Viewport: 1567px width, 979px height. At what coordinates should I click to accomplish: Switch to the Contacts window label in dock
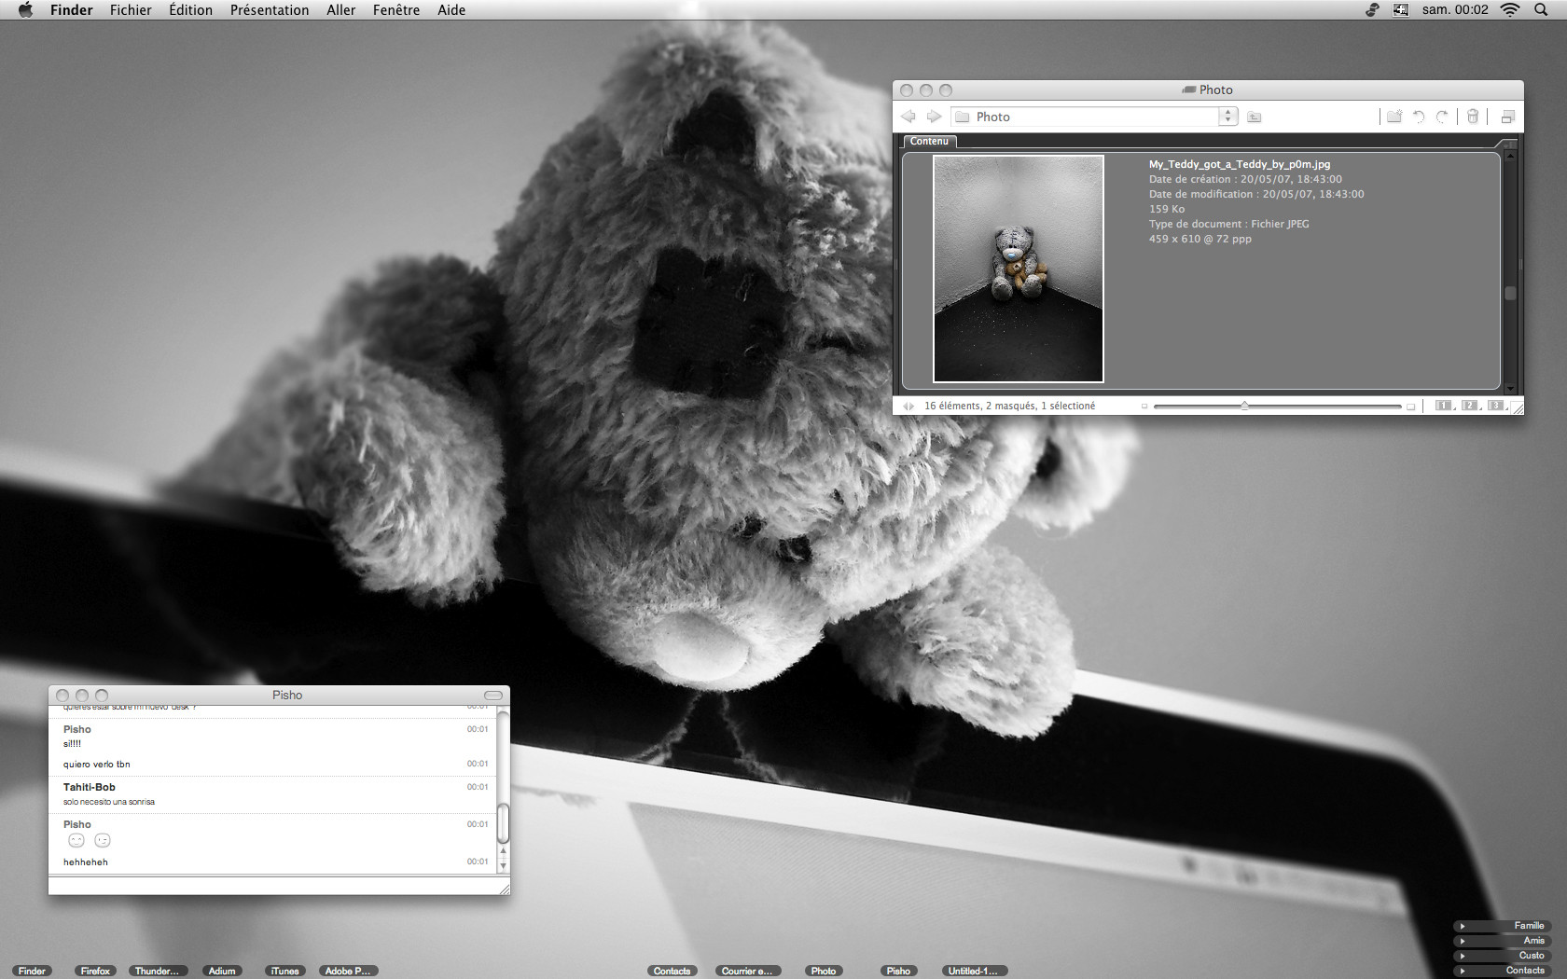click(672, 971)
